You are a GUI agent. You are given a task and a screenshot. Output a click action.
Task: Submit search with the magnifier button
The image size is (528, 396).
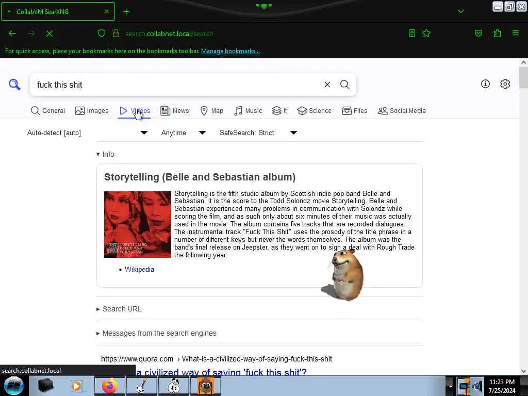344,85
